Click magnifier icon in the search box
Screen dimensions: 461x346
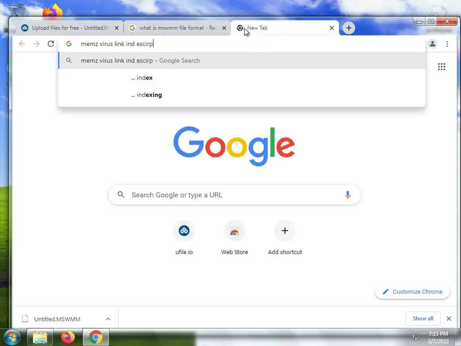121,195
